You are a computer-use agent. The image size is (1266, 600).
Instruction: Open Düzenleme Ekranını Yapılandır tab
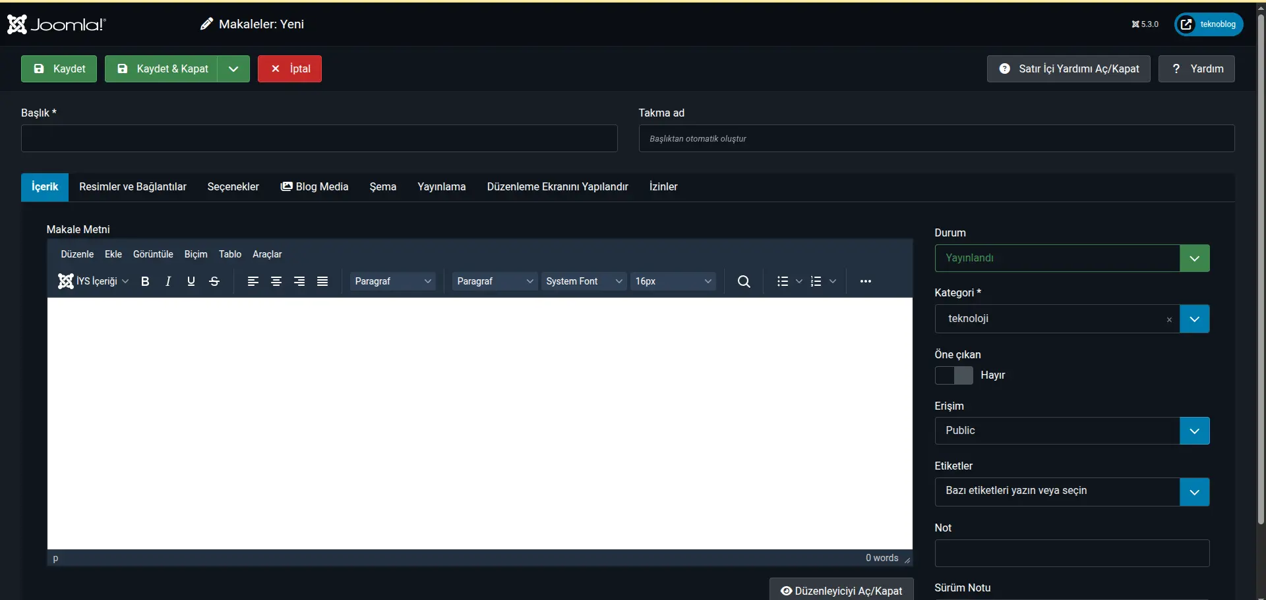[558, 187]
